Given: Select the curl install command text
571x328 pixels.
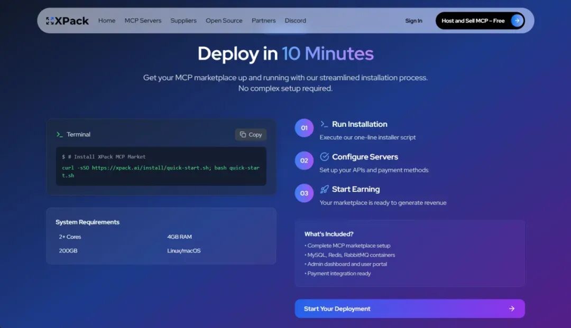Looking at the screenshot, I should tap(161, 171).
